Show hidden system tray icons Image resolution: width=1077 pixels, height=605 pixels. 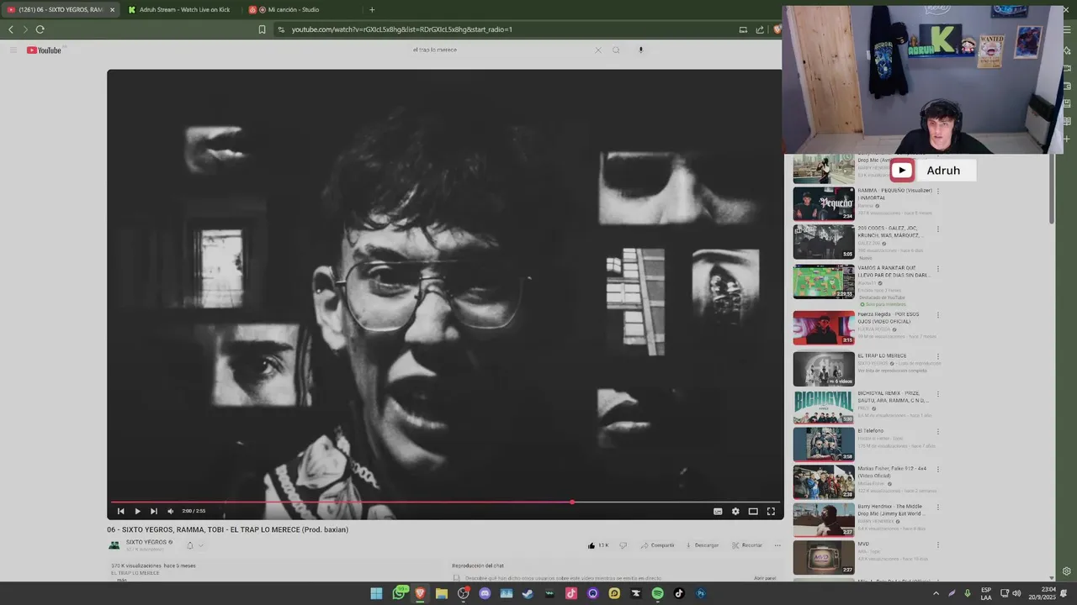(x=936, y=593)
